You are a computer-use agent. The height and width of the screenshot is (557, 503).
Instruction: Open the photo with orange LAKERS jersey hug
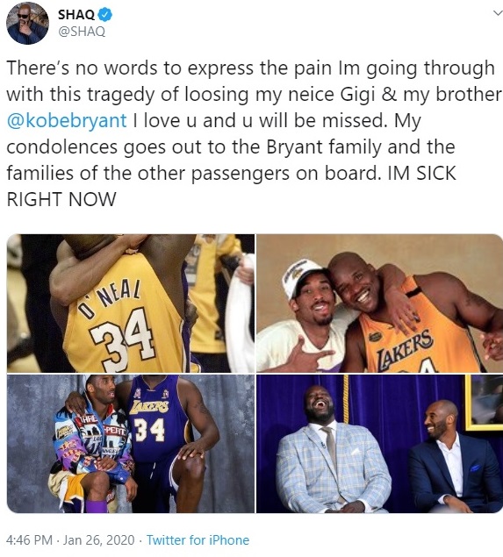[x=379, y=303]
